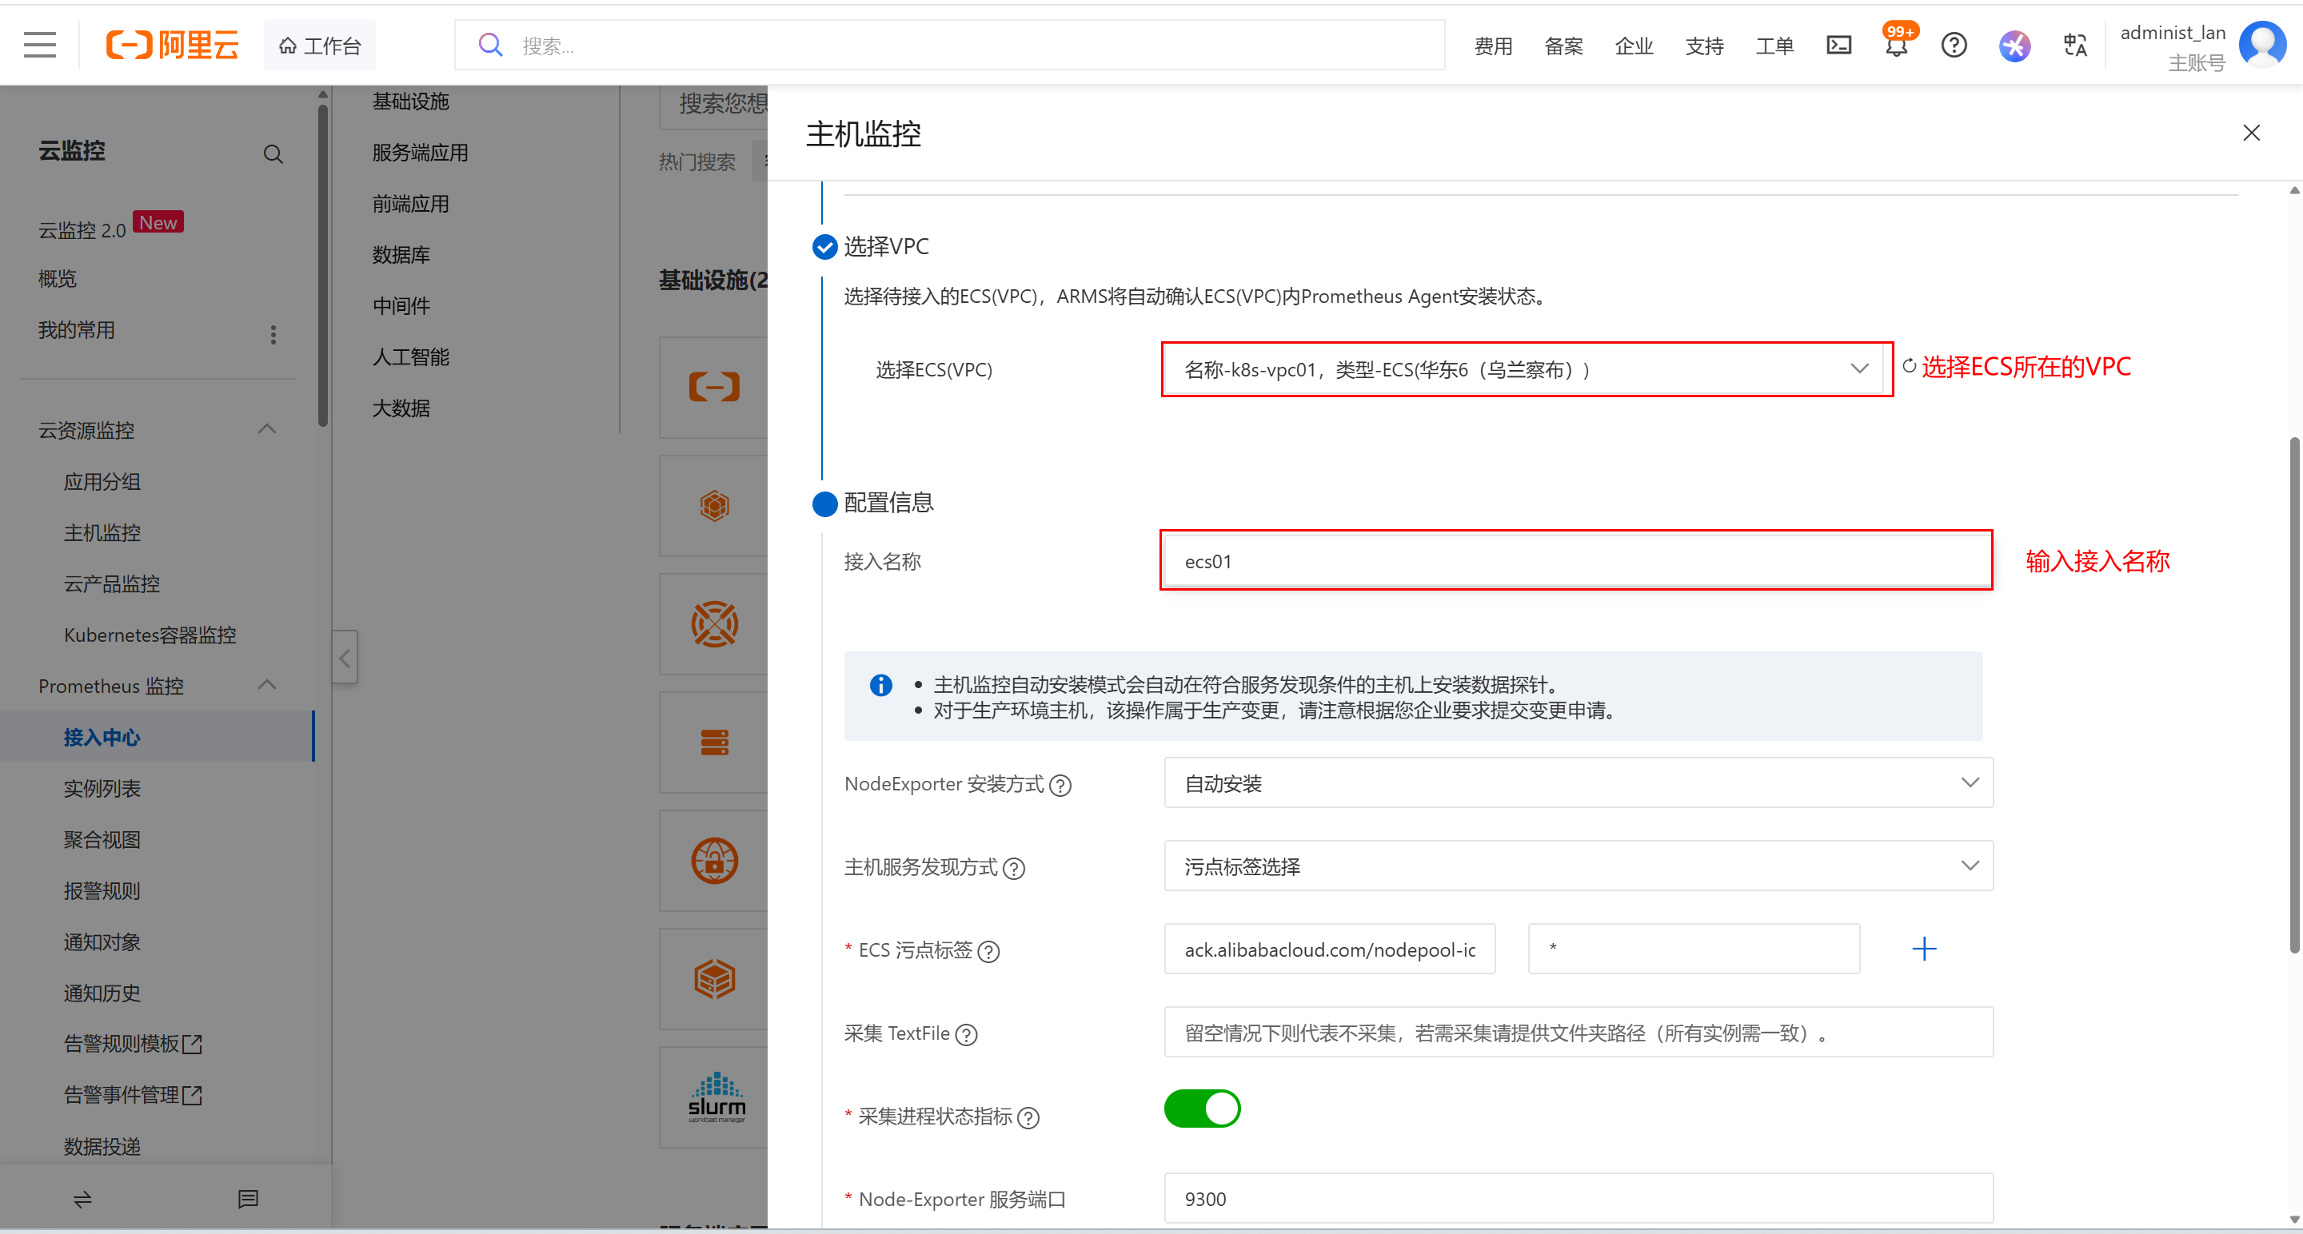
Task: Click the swap icon at sidebar bottom
Action: coord(82,1199)
